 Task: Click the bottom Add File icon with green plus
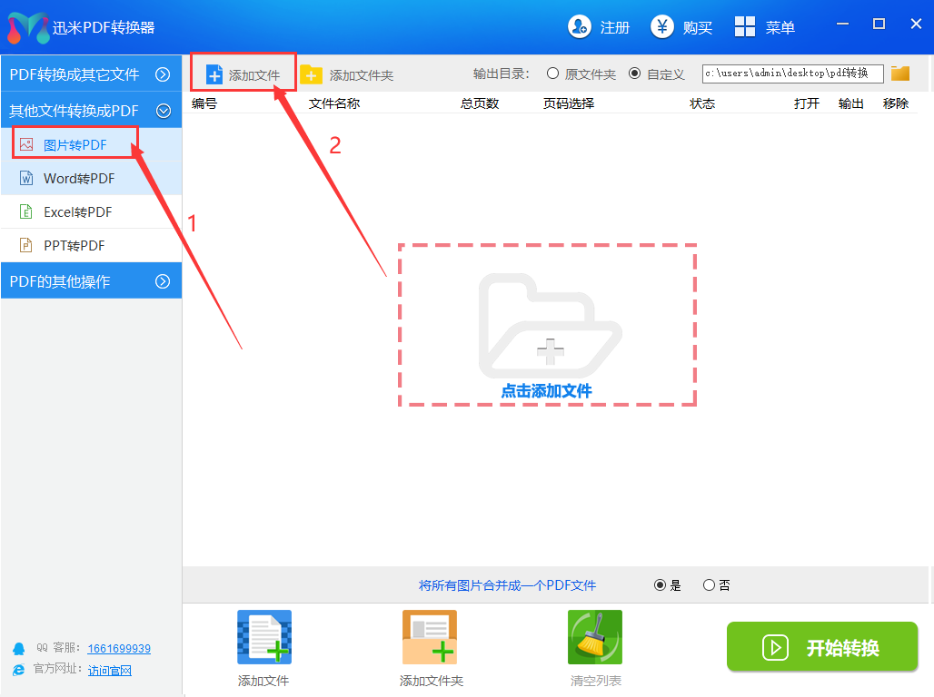tap(263, 637)
